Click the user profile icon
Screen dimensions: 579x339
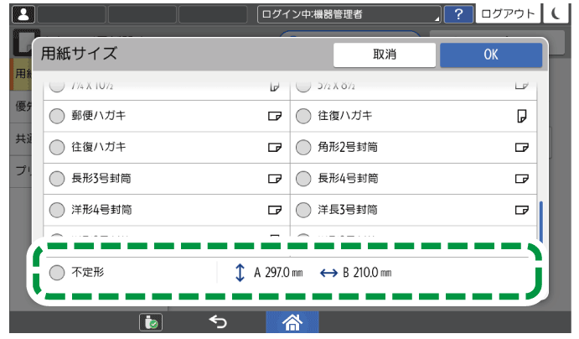point(23,14)
